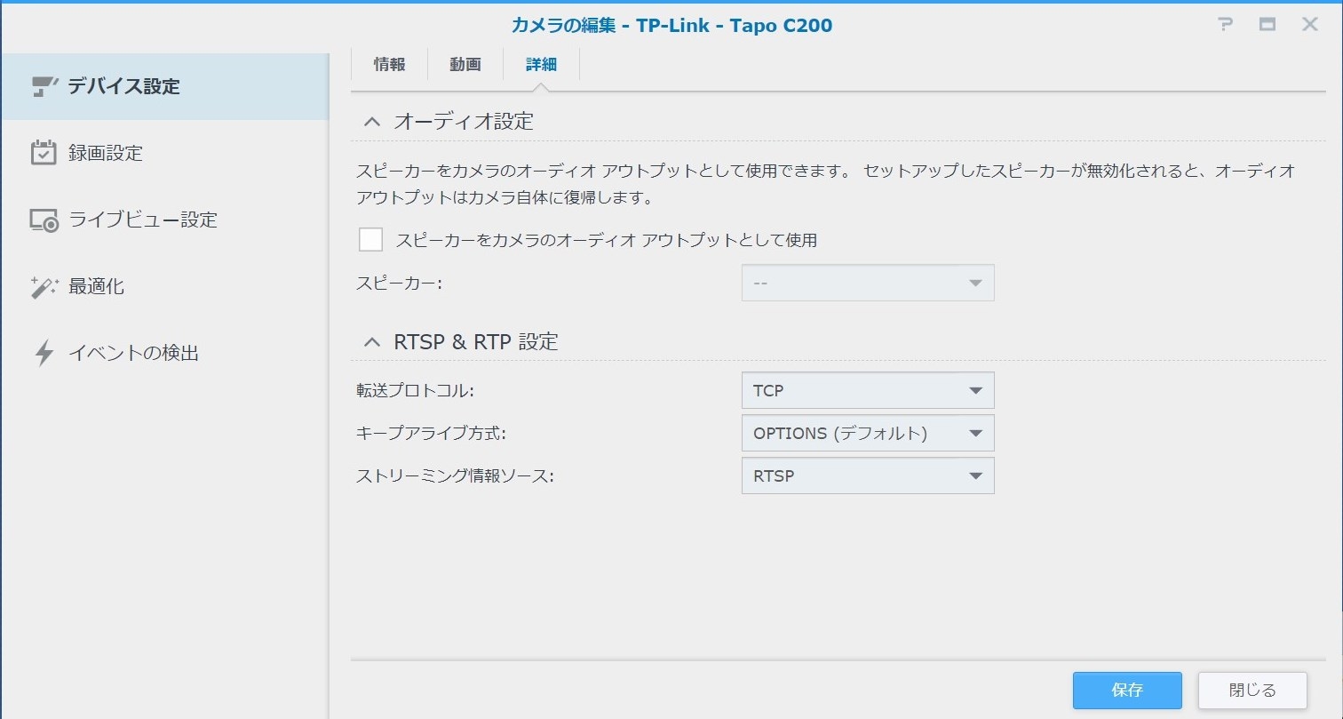Click the disabled スピーカー selection box
Viewport: 1343px width, 719px height.
pos(868,283)
